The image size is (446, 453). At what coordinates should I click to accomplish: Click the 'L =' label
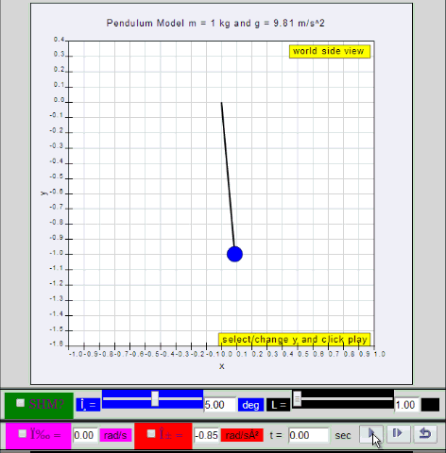point(279,405)
